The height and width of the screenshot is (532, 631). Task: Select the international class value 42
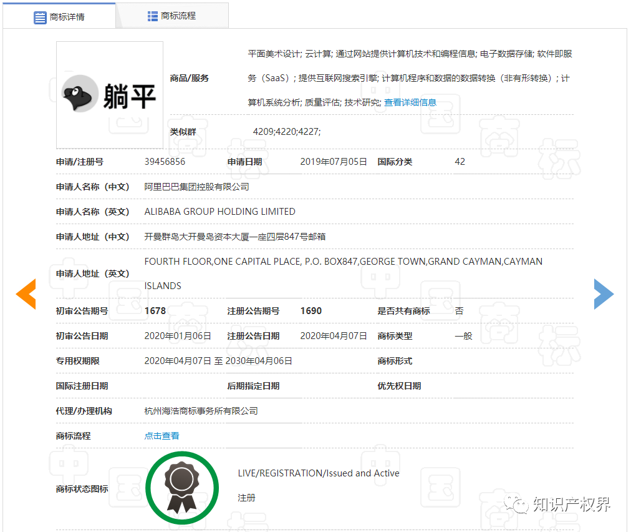coord(460,162)
